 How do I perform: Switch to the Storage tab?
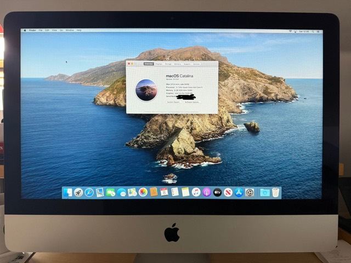(168, 64)
